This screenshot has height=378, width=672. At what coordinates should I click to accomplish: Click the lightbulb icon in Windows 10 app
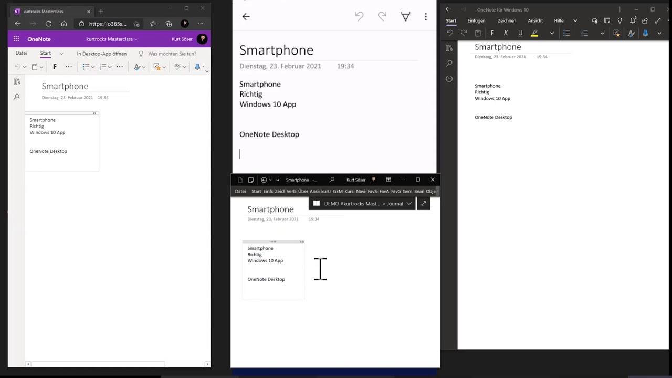619,20
